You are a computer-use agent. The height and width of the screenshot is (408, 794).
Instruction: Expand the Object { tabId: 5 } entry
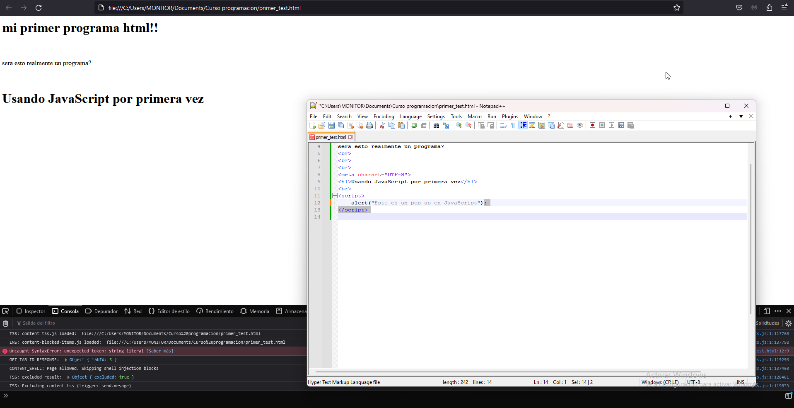pos(66,360)
